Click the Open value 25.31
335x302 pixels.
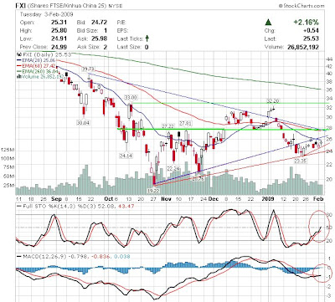(x=59, y=23)
